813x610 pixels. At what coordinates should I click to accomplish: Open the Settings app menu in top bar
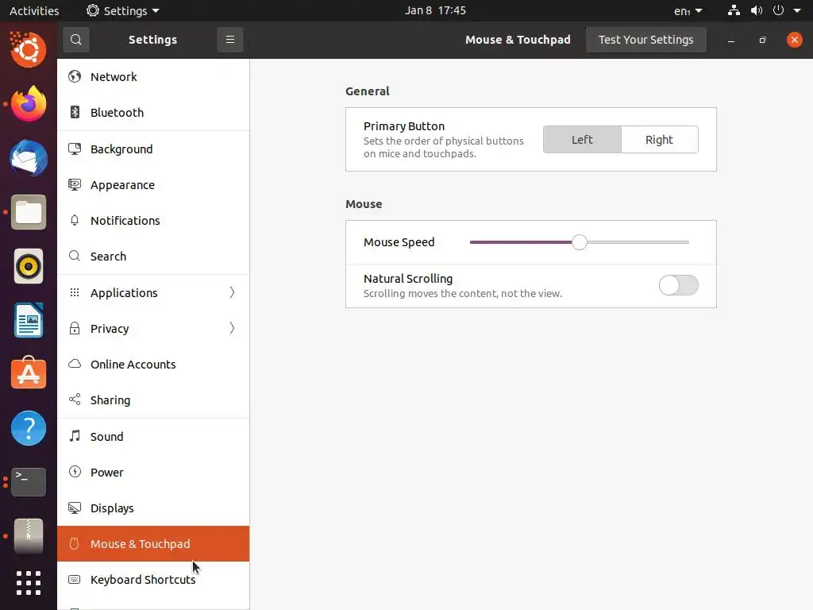pos(123,11)
